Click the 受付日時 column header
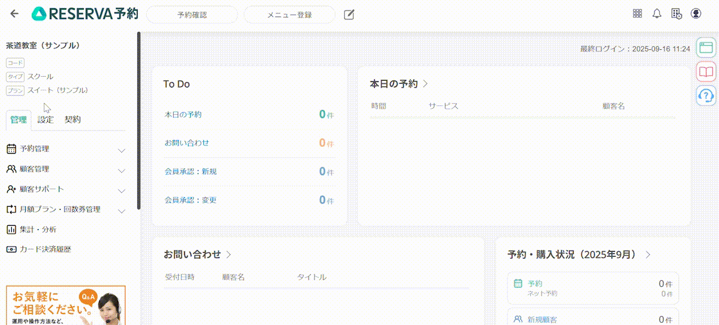The image size is (719, 325). pos(180,277)
